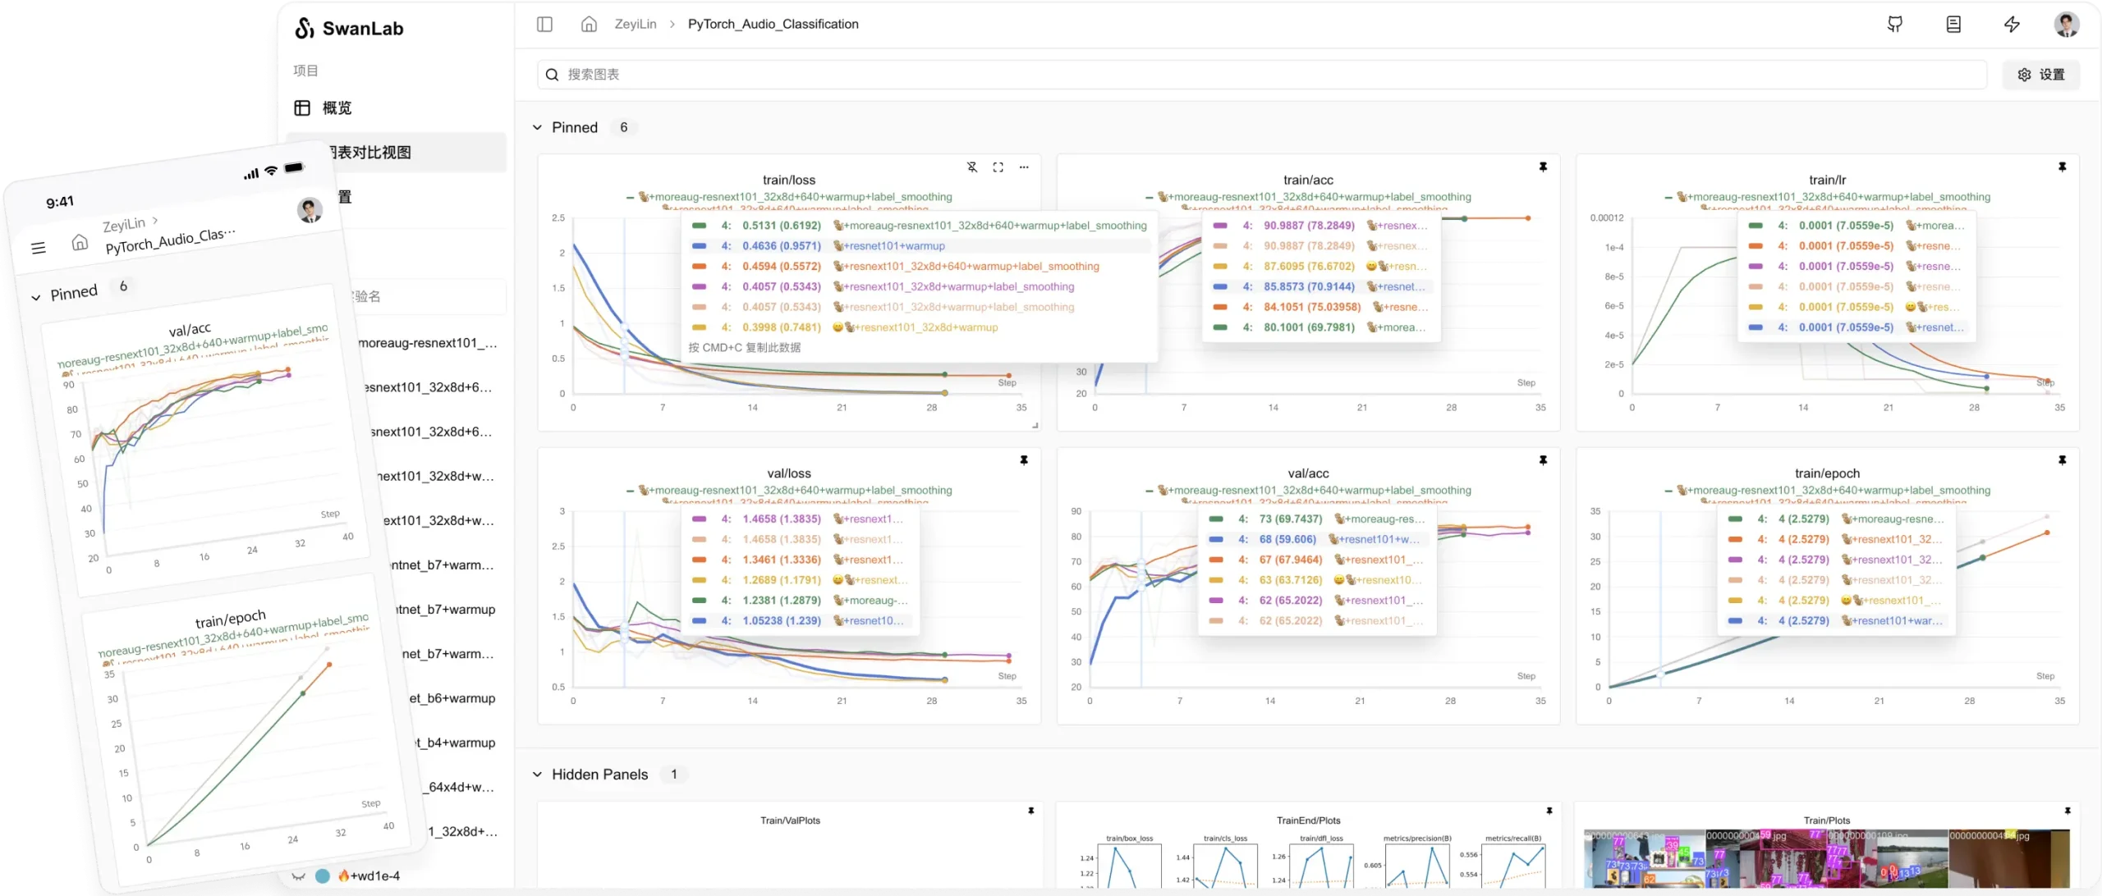Open the three-dot menu of train/loss chart
2102x896 pixels.
[x=1024, y=167]
